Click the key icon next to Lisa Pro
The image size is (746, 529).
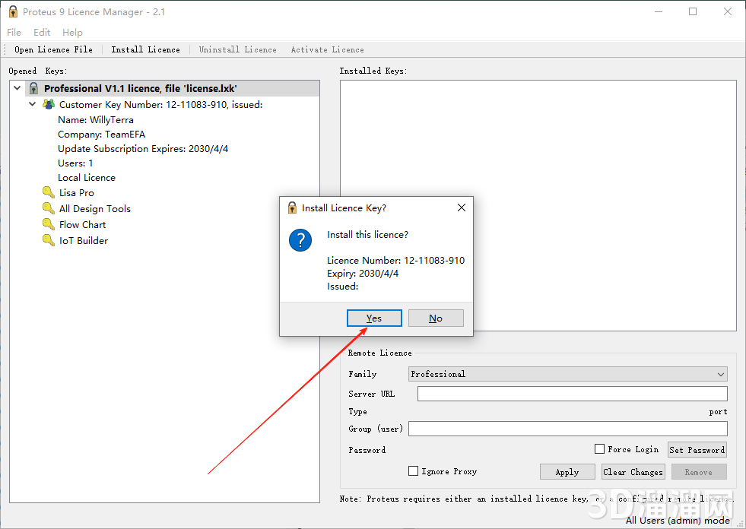pos(49,193)
